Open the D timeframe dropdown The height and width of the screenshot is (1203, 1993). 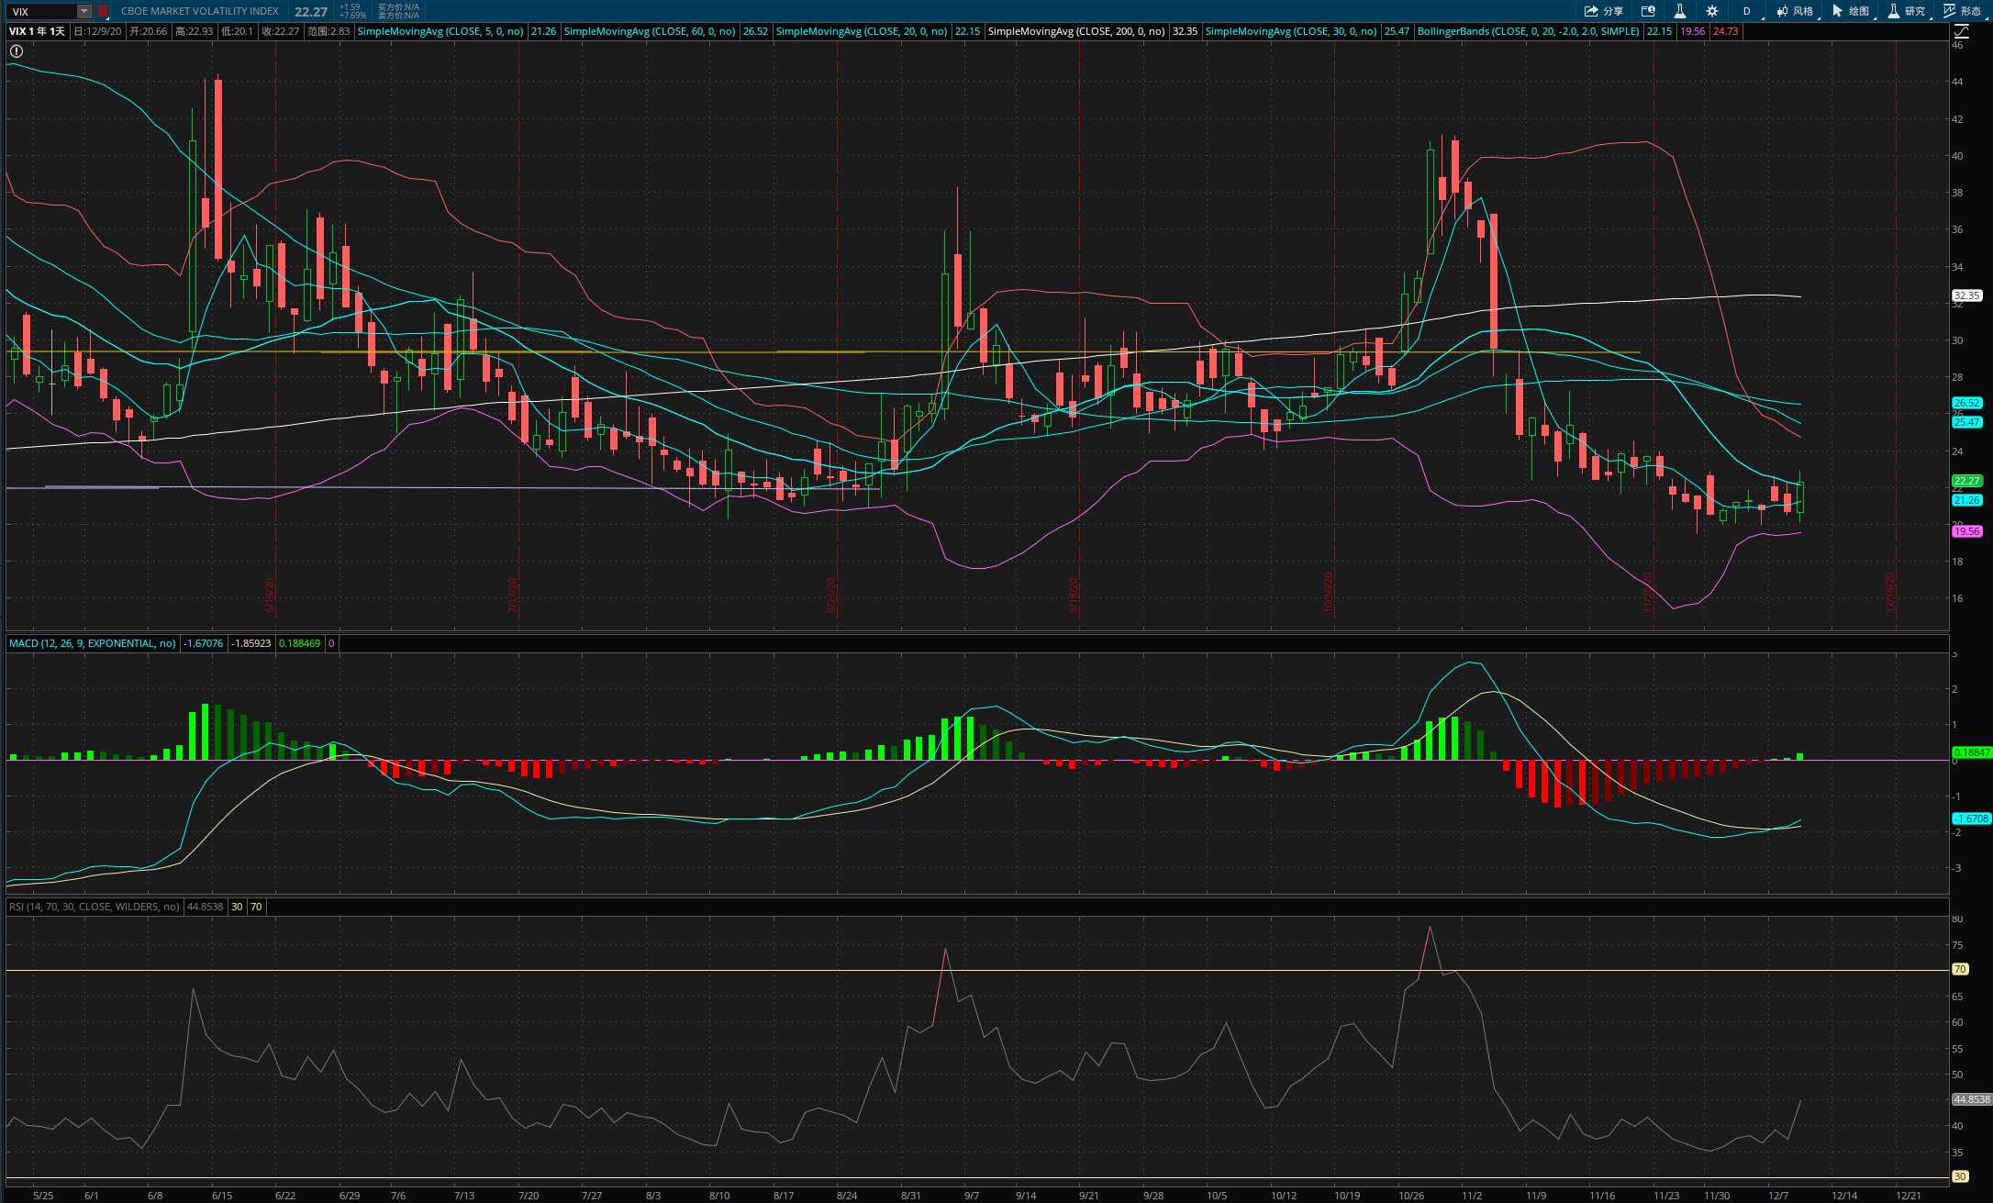(1747, 11)
